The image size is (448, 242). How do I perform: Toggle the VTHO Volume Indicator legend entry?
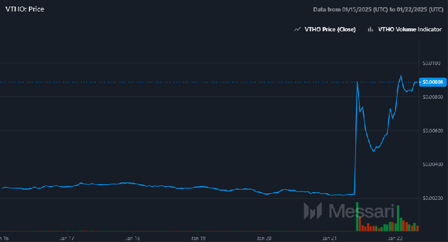pyautogui.click(x=405, y=29)
